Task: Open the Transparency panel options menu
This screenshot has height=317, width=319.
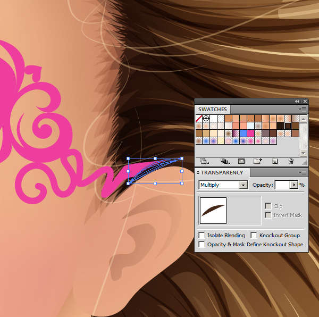Action: pos(303,172)
